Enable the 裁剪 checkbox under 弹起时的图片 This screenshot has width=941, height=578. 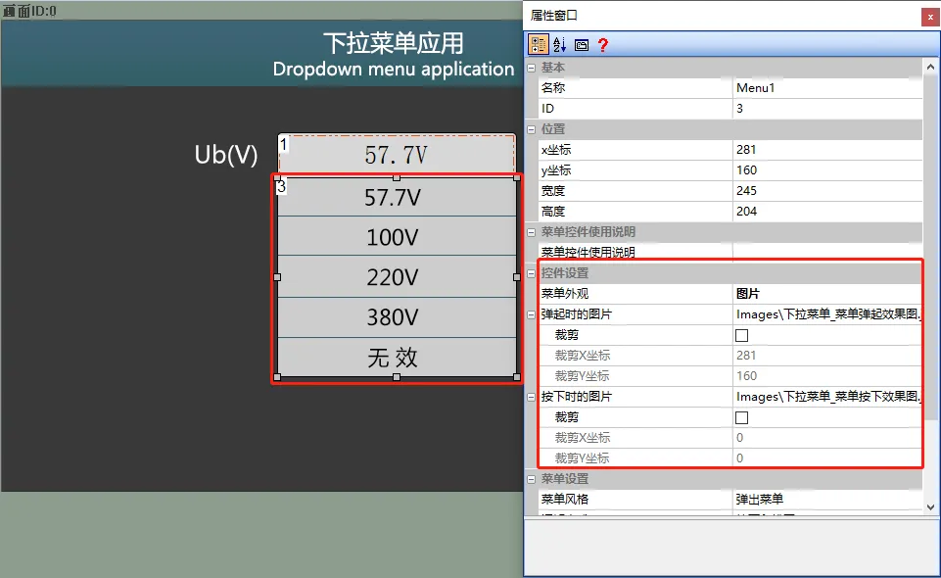coord(741,334)
